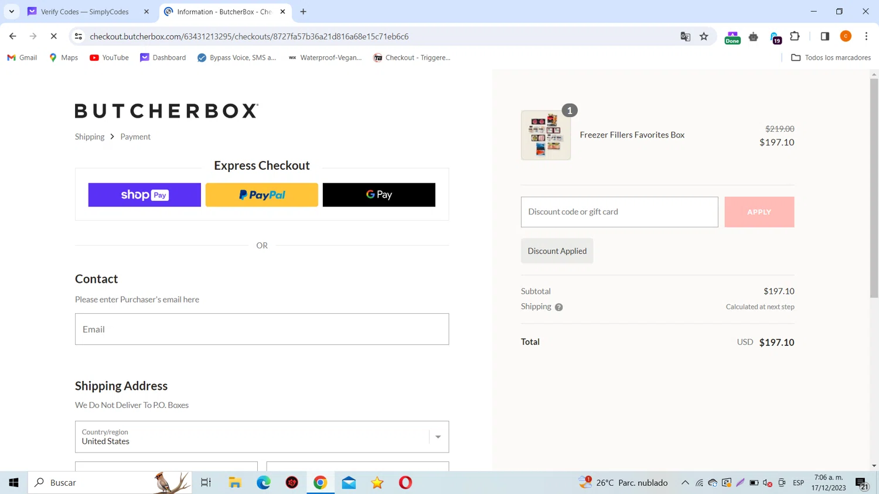879x494 pixels.
Task: Open Task View on the taskbar
Action: point(206,482)
